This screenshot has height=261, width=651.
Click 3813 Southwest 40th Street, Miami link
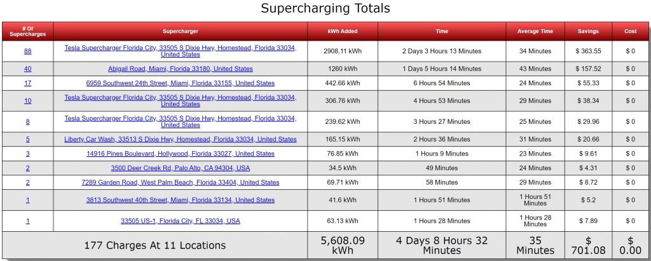180,200
